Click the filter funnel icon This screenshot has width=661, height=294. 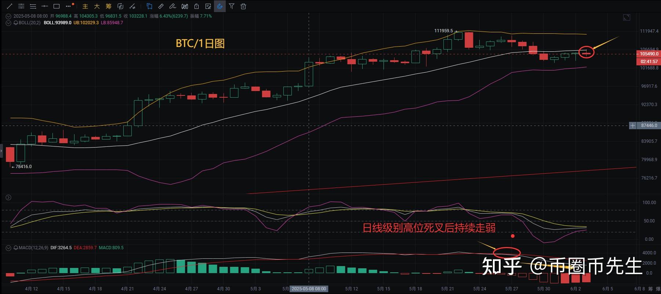(232, 6)
